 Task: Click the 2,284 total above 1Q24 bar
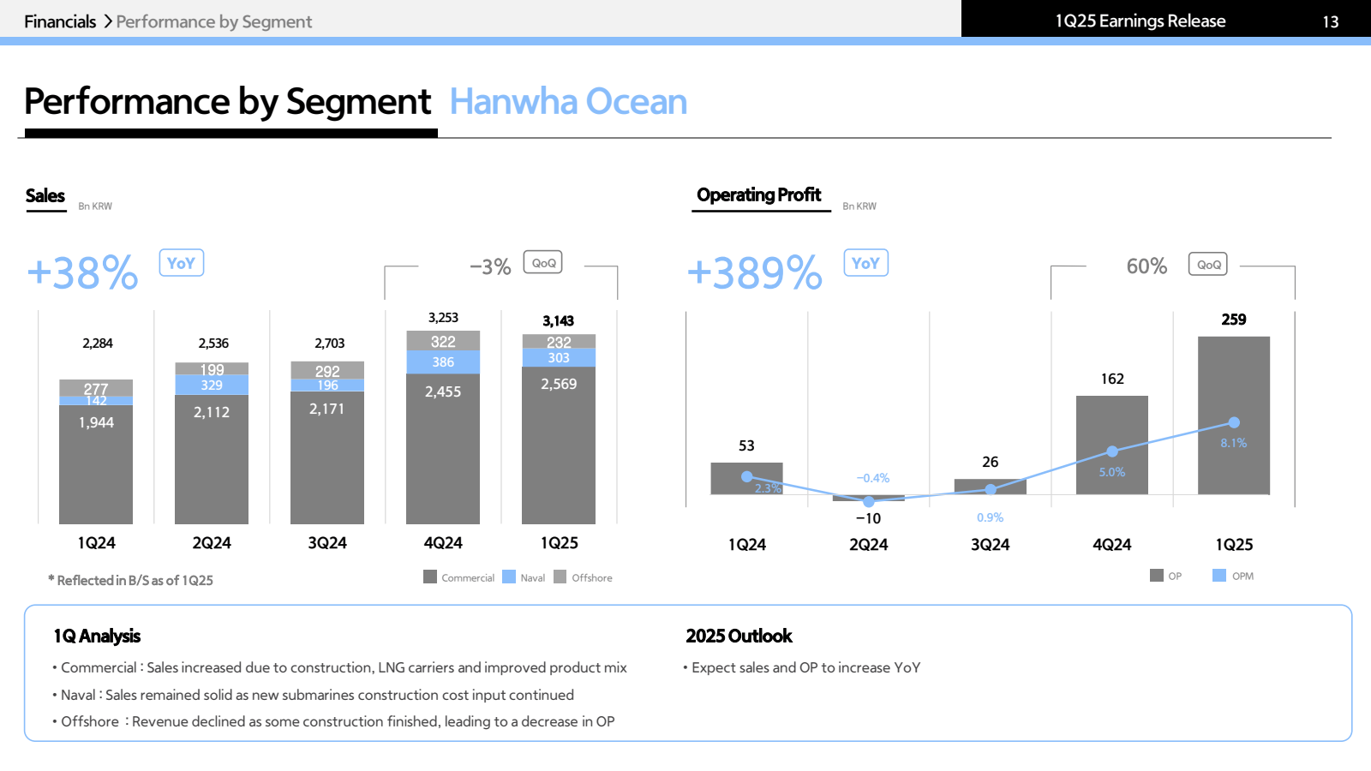(x=97, y=344)
